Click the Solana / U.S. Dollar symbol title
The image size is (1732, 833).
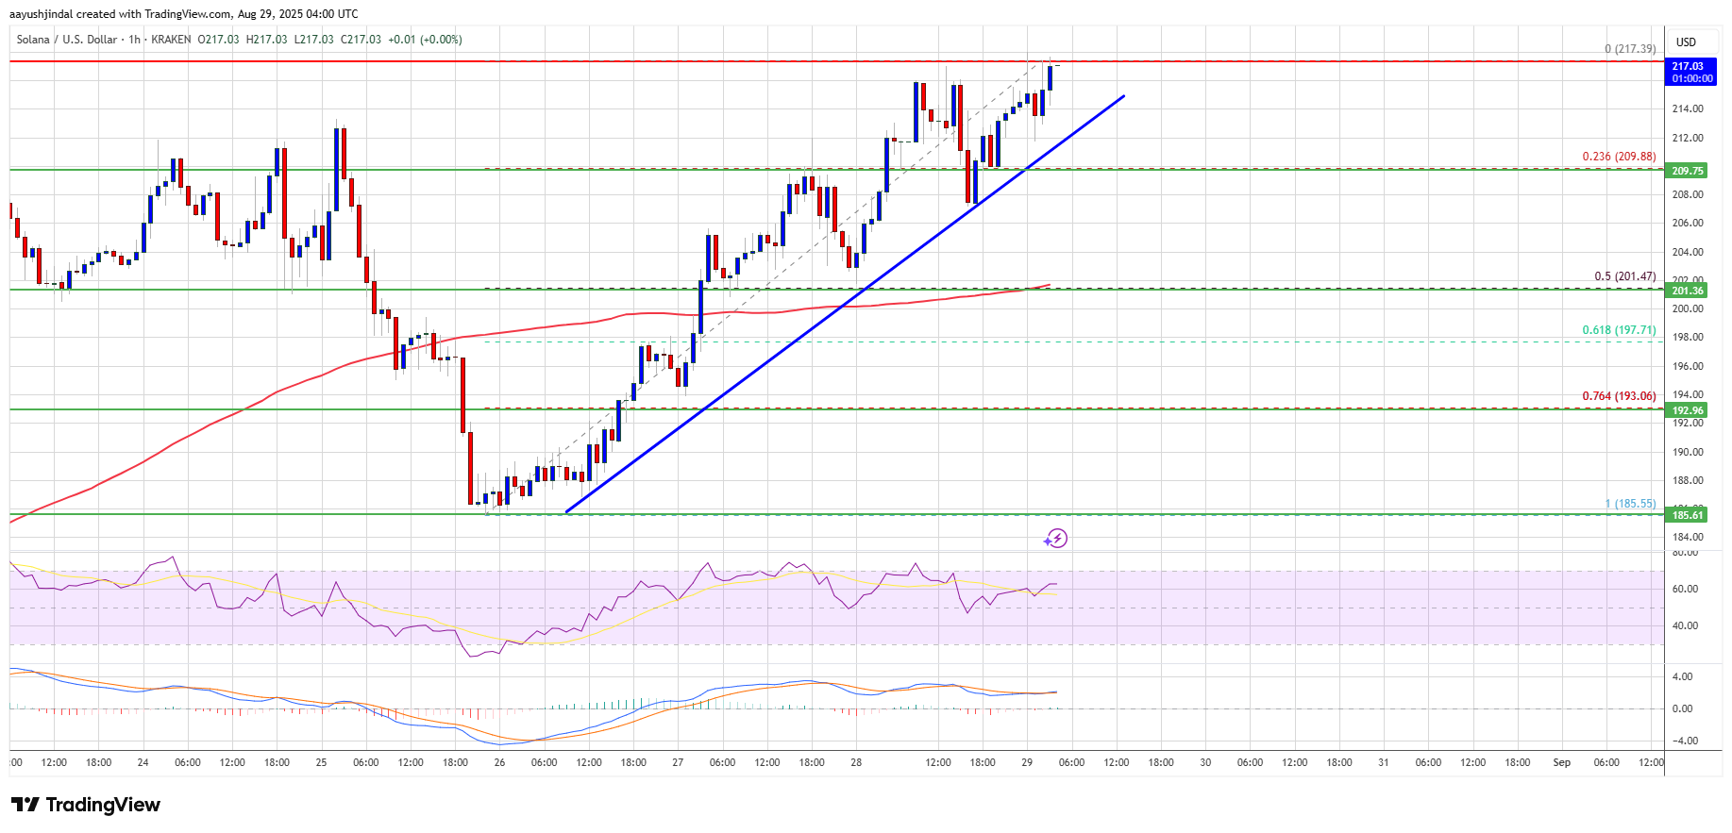coord(66,40)
